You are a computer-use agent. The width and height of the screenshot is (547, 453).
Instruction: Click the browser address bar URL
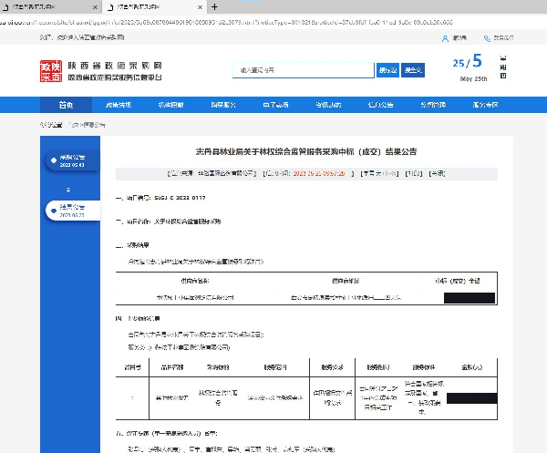[228, 18]
